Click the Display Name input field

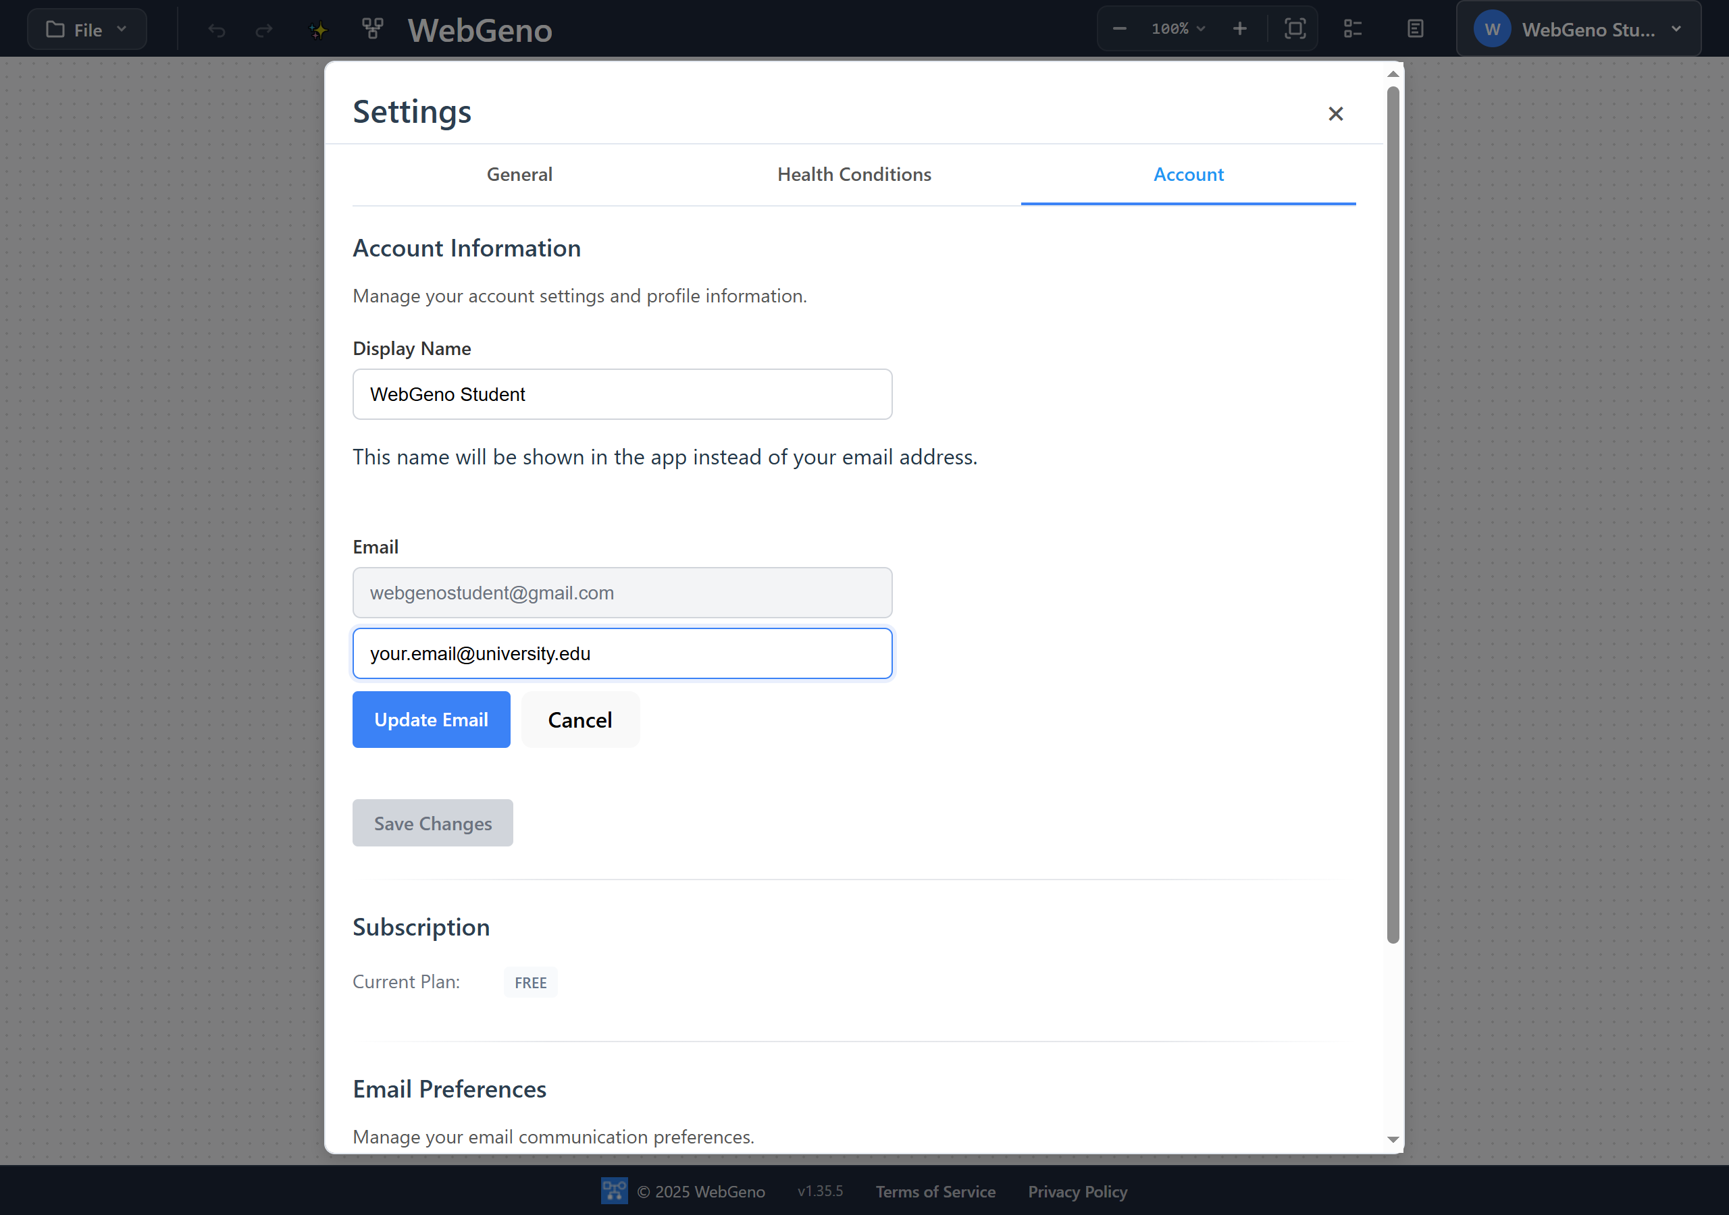pyautogui.click(x=622, y=394)
